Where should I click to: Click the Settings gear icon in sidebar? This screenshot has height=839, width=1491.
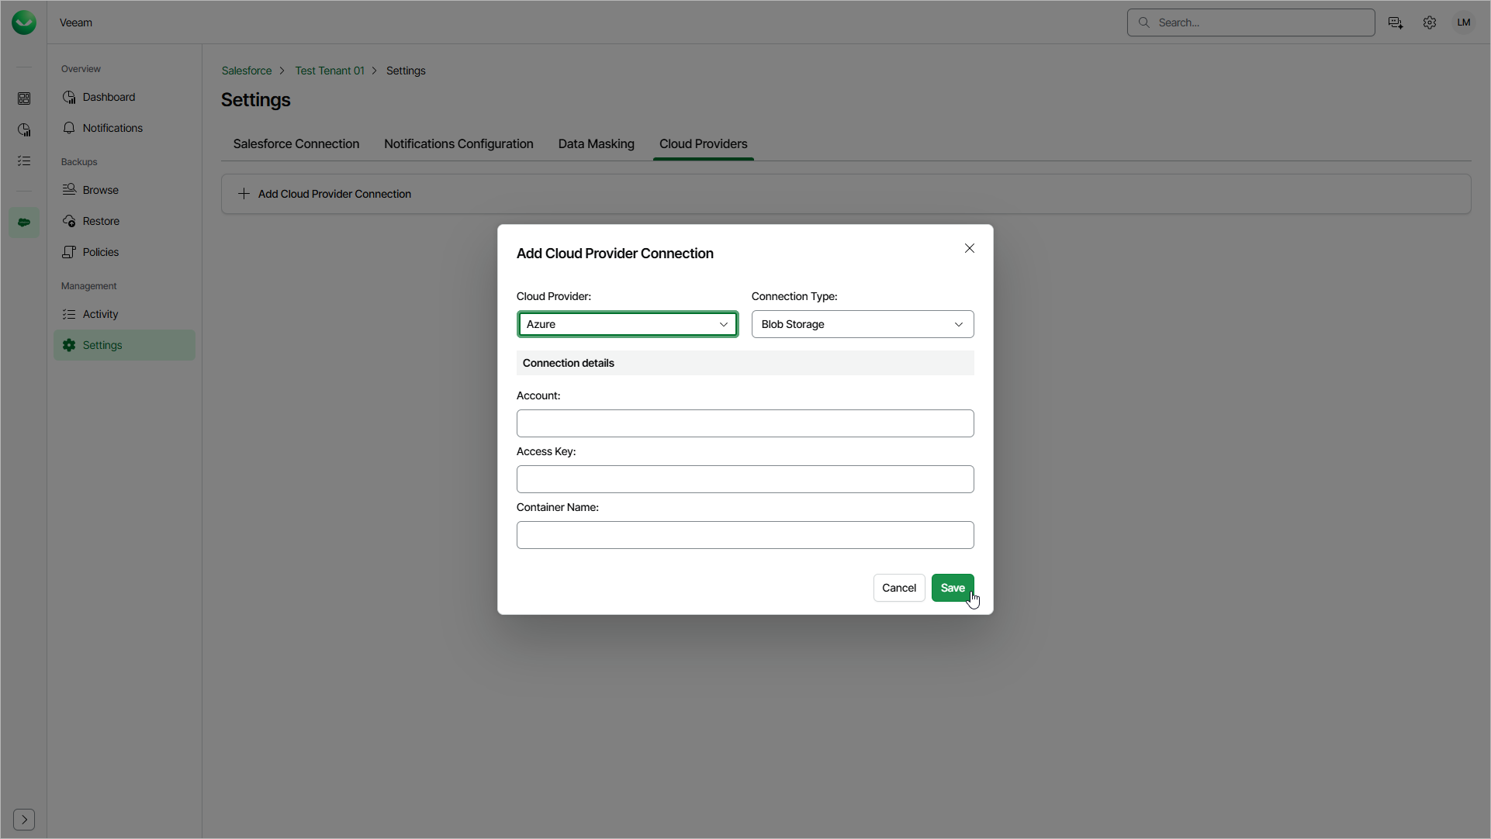(69, 345)
